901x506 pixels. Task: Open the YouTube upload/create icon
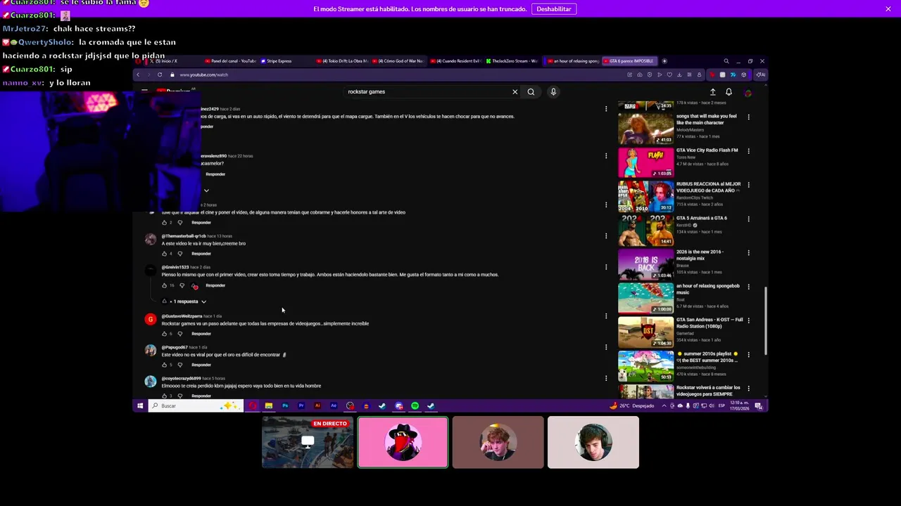[x=712, y=92]
